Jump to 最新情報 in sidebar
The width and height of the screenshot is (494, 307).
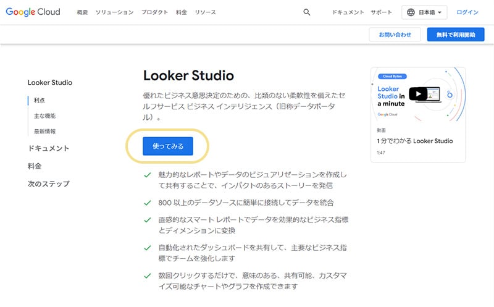click(x=44, y=132)
